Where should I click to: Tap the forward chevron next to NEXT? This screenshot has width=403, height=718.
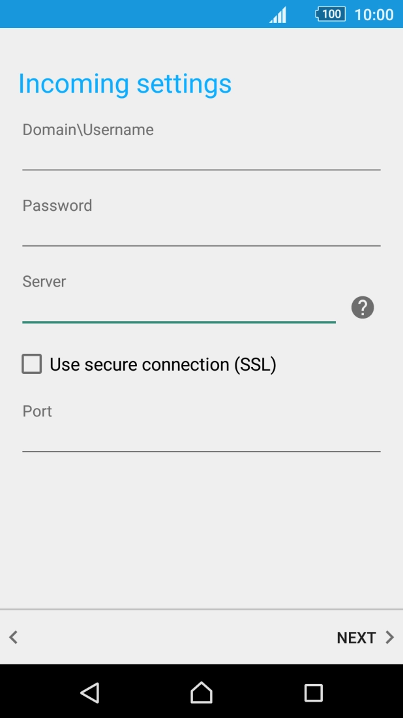click(x=390, y=637)
